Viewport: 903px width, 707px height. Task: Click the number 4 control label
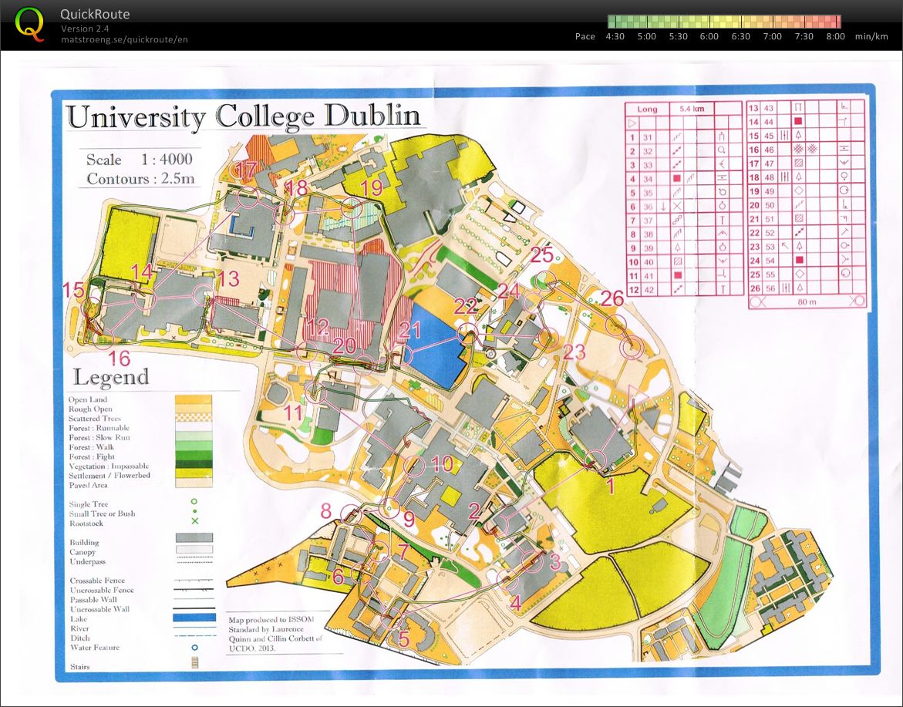pos(516,603)
